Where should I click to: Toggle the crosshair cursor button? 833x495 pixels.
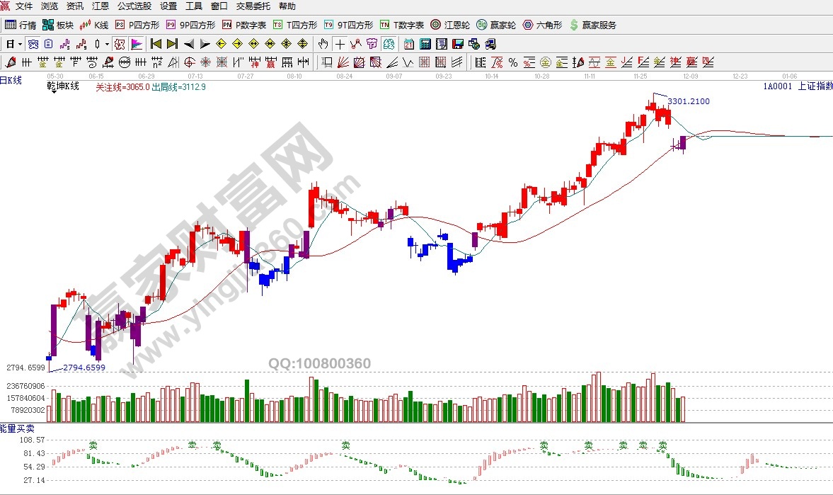(340, 44)
